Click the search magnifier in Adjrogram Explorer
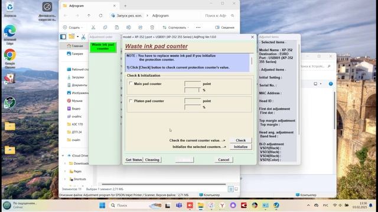 click(x=232, y=16)
